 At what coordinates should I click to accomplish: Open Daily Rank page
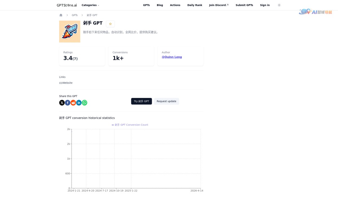tap(195, 5)
